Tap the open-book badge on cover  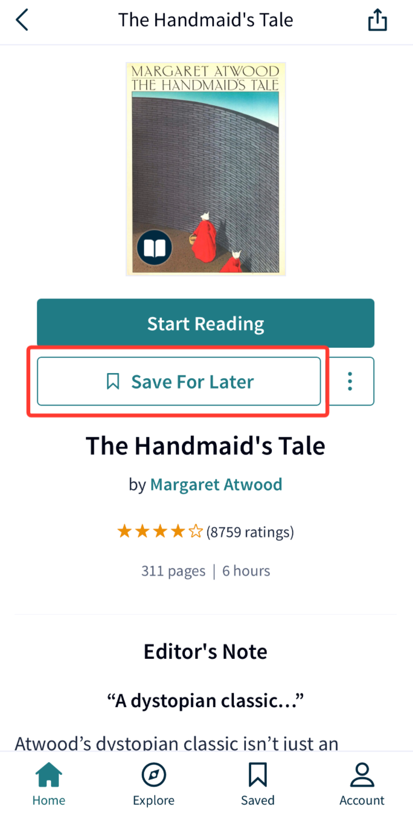(154, 248)
